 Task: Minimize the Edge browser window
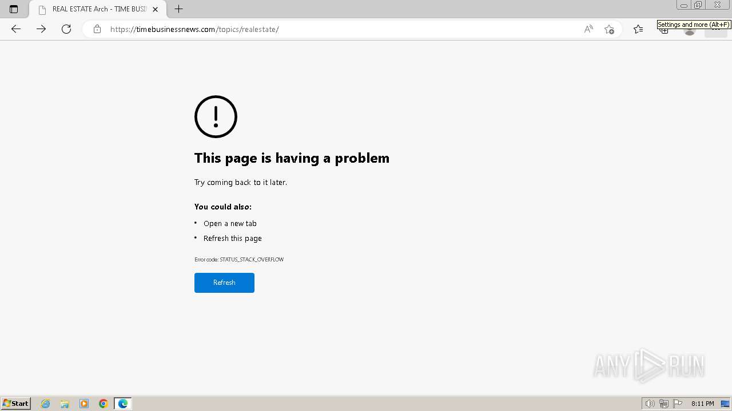click(x=683, y=5)
